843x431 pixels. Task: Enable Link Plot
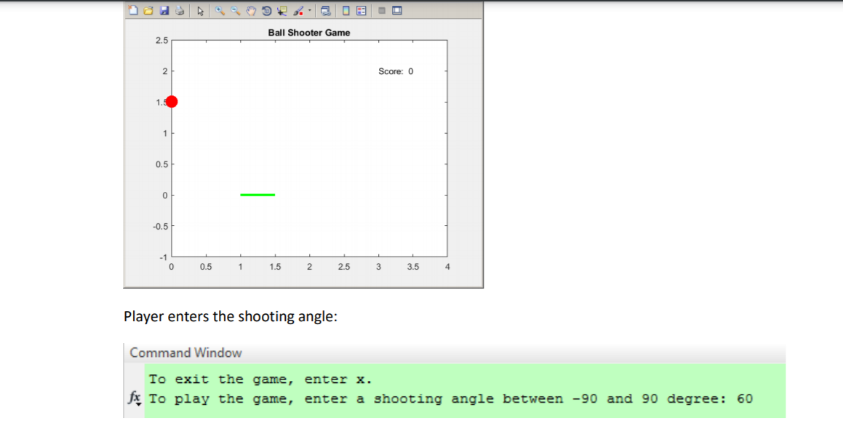point(327,9)
